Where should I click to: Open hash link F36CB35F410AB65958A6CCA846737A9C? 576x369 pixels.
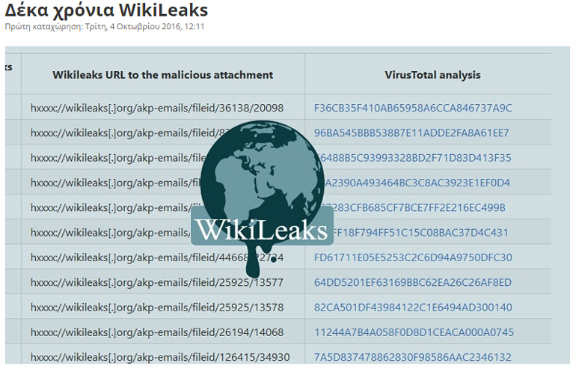click(x=413, y=108)
